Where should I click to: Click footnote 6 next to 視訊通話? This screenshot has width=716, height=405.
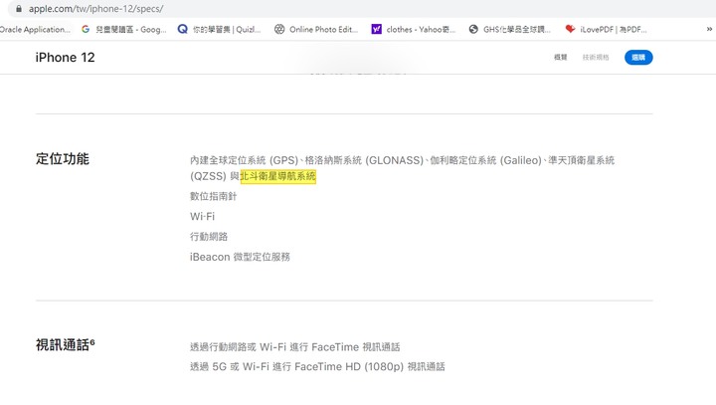point(92,341)
